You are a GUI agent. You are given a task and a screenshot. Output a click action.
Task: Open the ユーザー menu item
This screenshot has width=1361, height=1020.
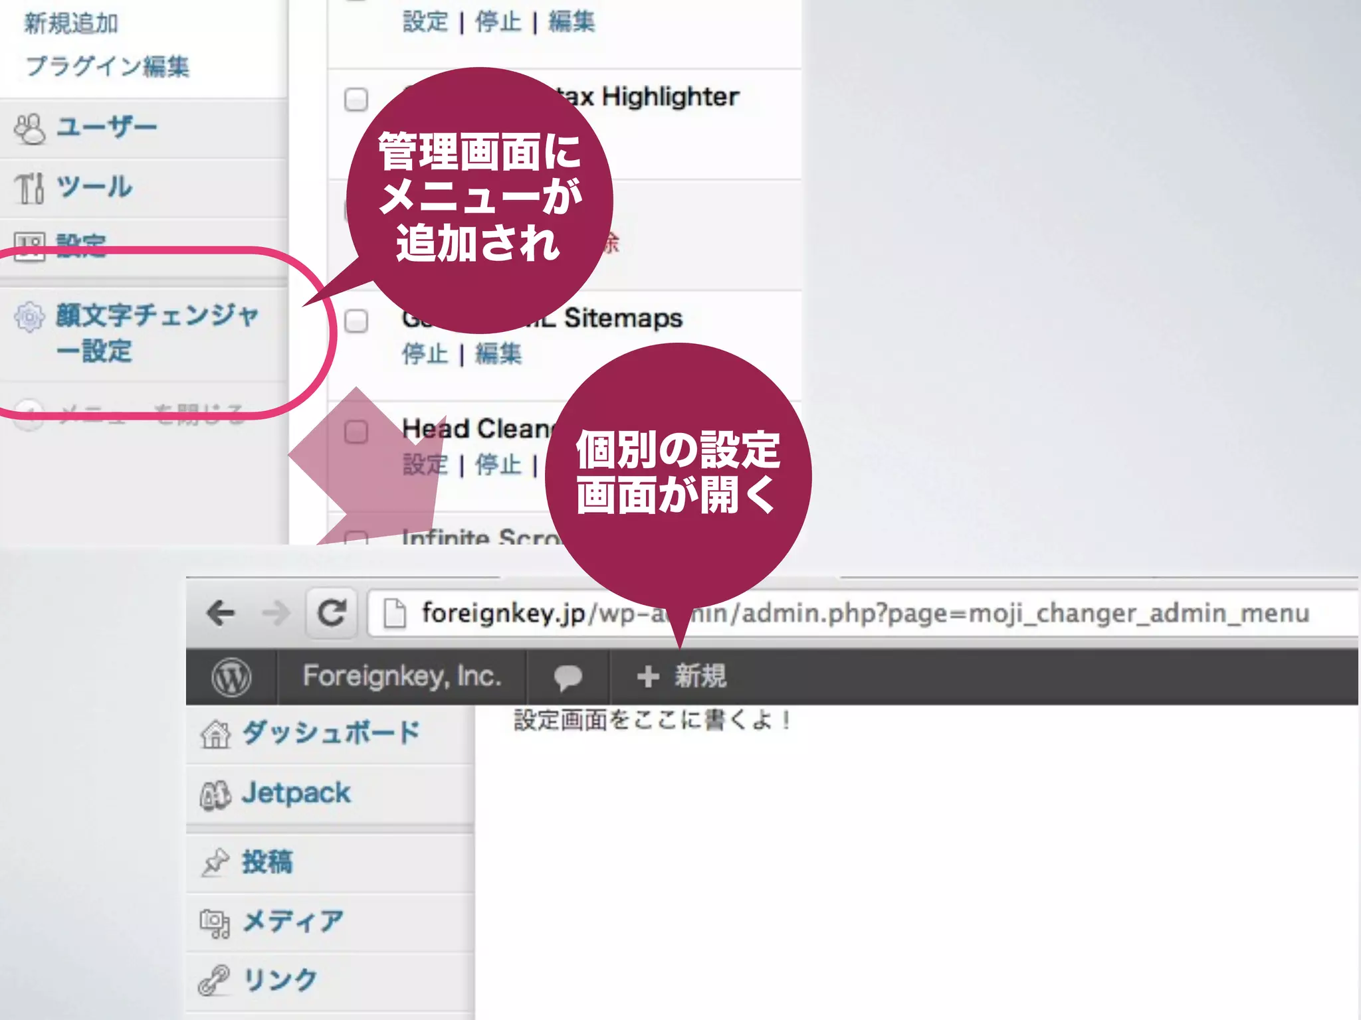click(106, 127)
